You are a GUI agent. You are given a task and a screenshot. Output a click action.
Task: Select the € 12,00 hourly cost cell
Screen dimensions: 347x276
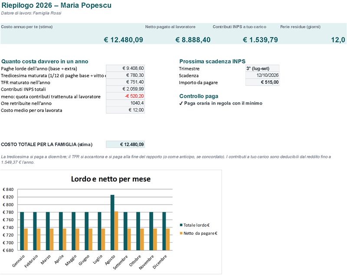[125, 110]
